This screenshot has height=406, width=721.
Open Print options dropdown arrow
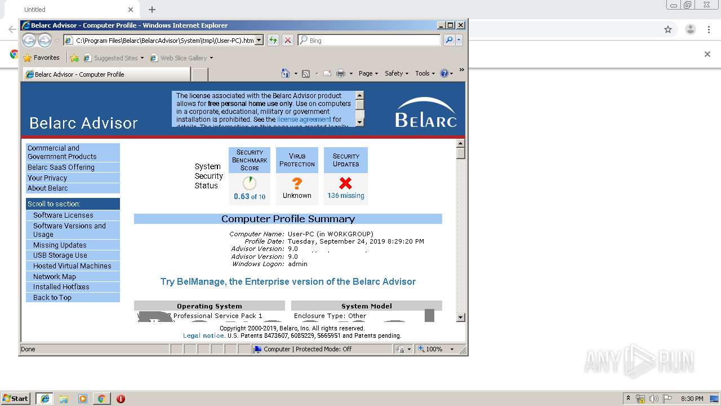(350, 73)
